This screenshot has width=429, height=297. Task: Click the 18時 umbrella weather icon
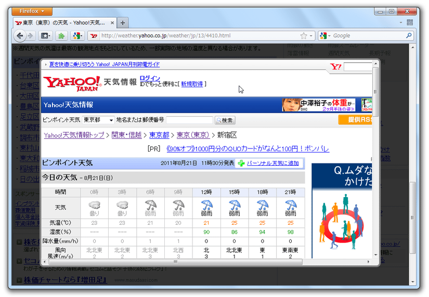pyautogui.click(x=263, y=205)
